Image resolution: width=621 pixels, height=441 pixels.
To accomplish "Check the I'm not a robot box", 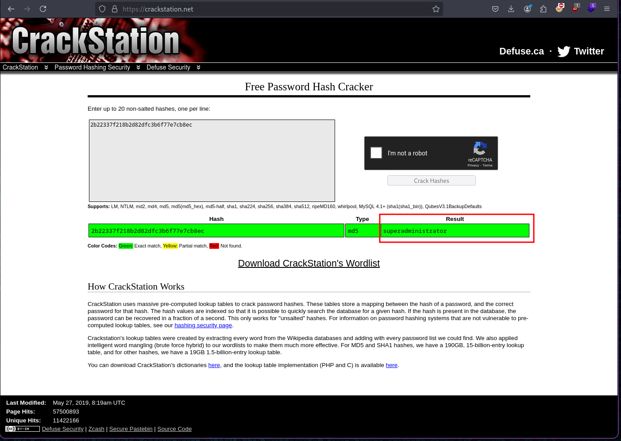I will [x=376, y=153].
